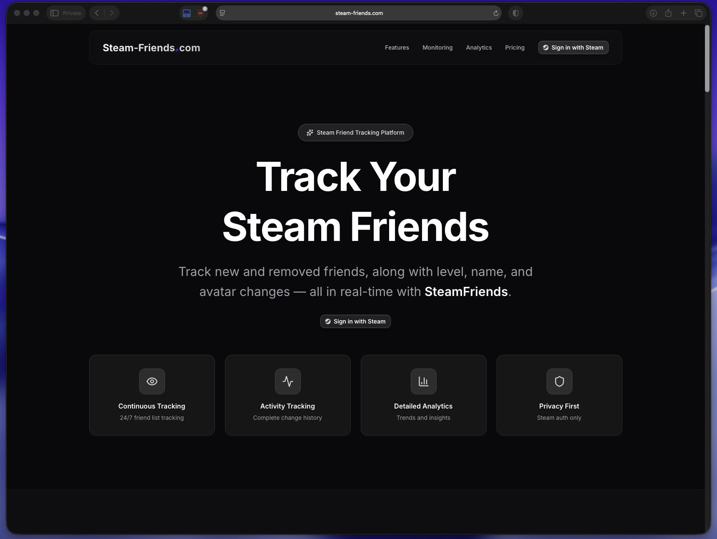Click the hero Sign in with Steam button
This screenshot has width=717, height=539.
coord(355,321)
